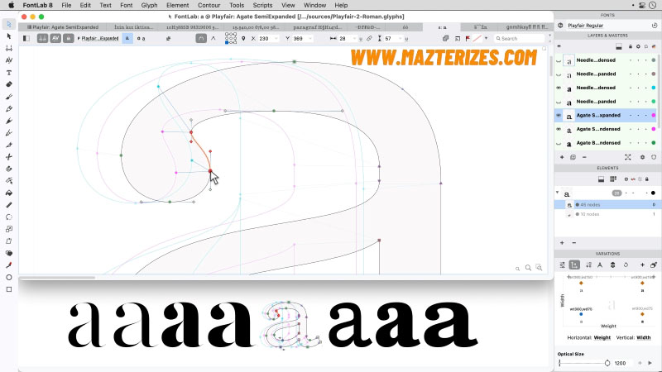Viewport: 662px width, 372px height.
Task: Toggle visibility of green Needle...panded layer
Action: coord(559,102)
